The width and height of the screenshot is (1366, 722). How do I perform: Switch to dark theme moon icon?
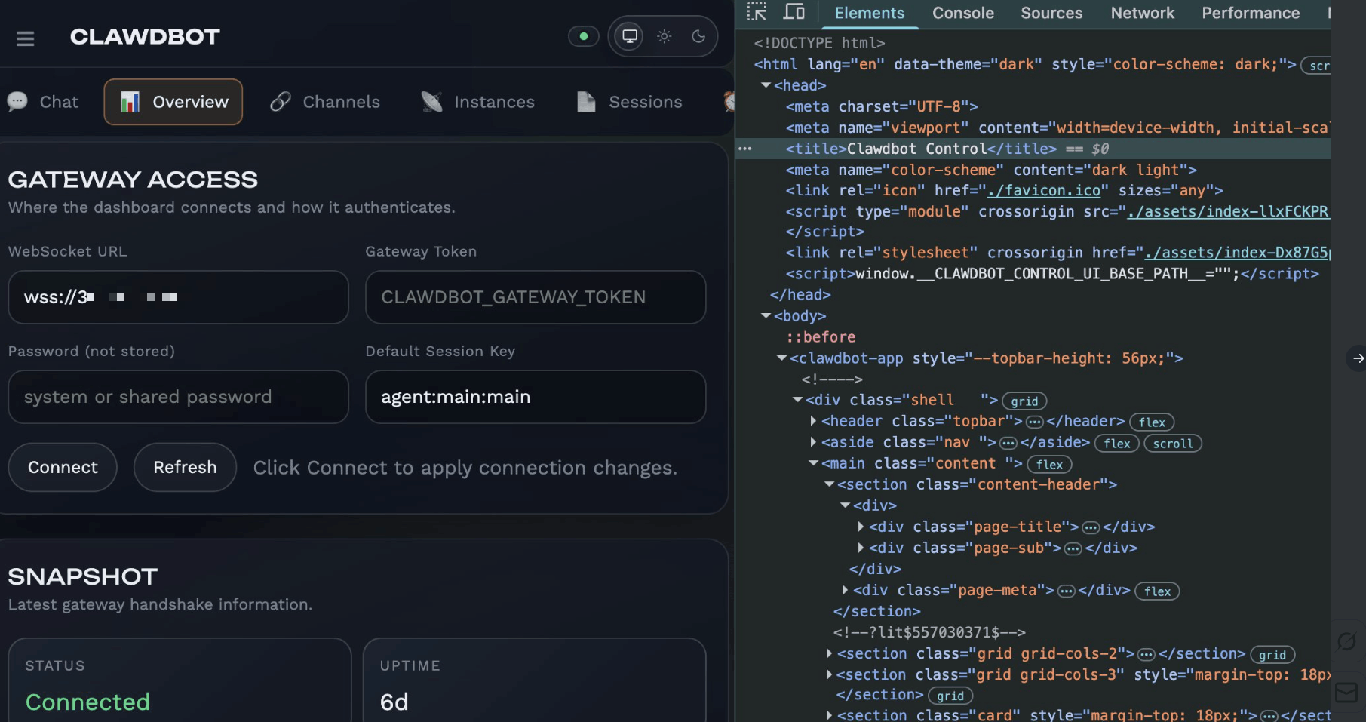point(698,36)
